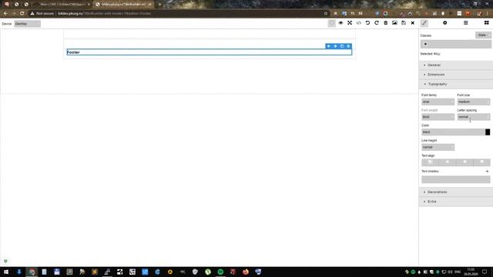Reload the page with browser refresh button
493x277 pixels.
22,14
